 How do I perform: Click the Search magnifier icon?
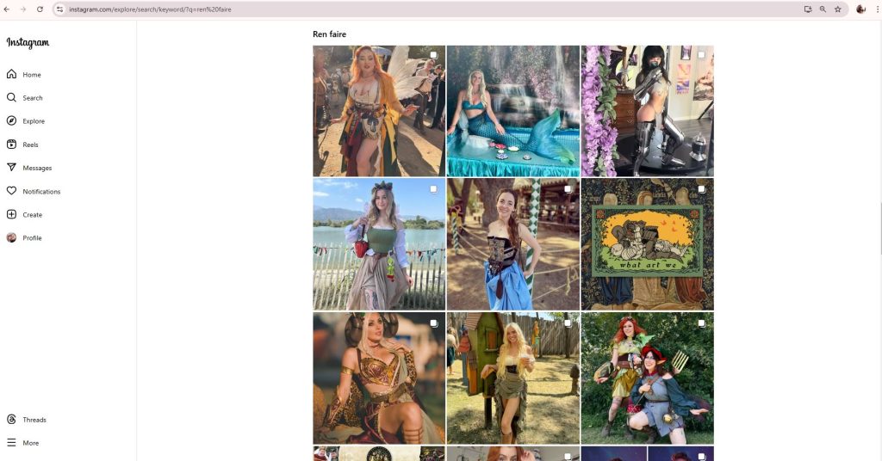coord(12,98)
